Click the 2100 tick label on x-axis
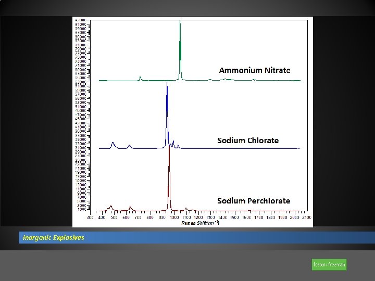The width and height of the screenshot is (375, 281). 307,218
